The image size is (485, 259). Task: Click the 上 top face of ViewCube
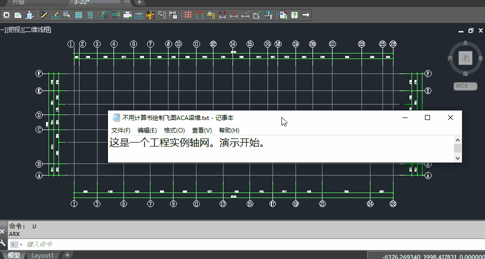465,58
